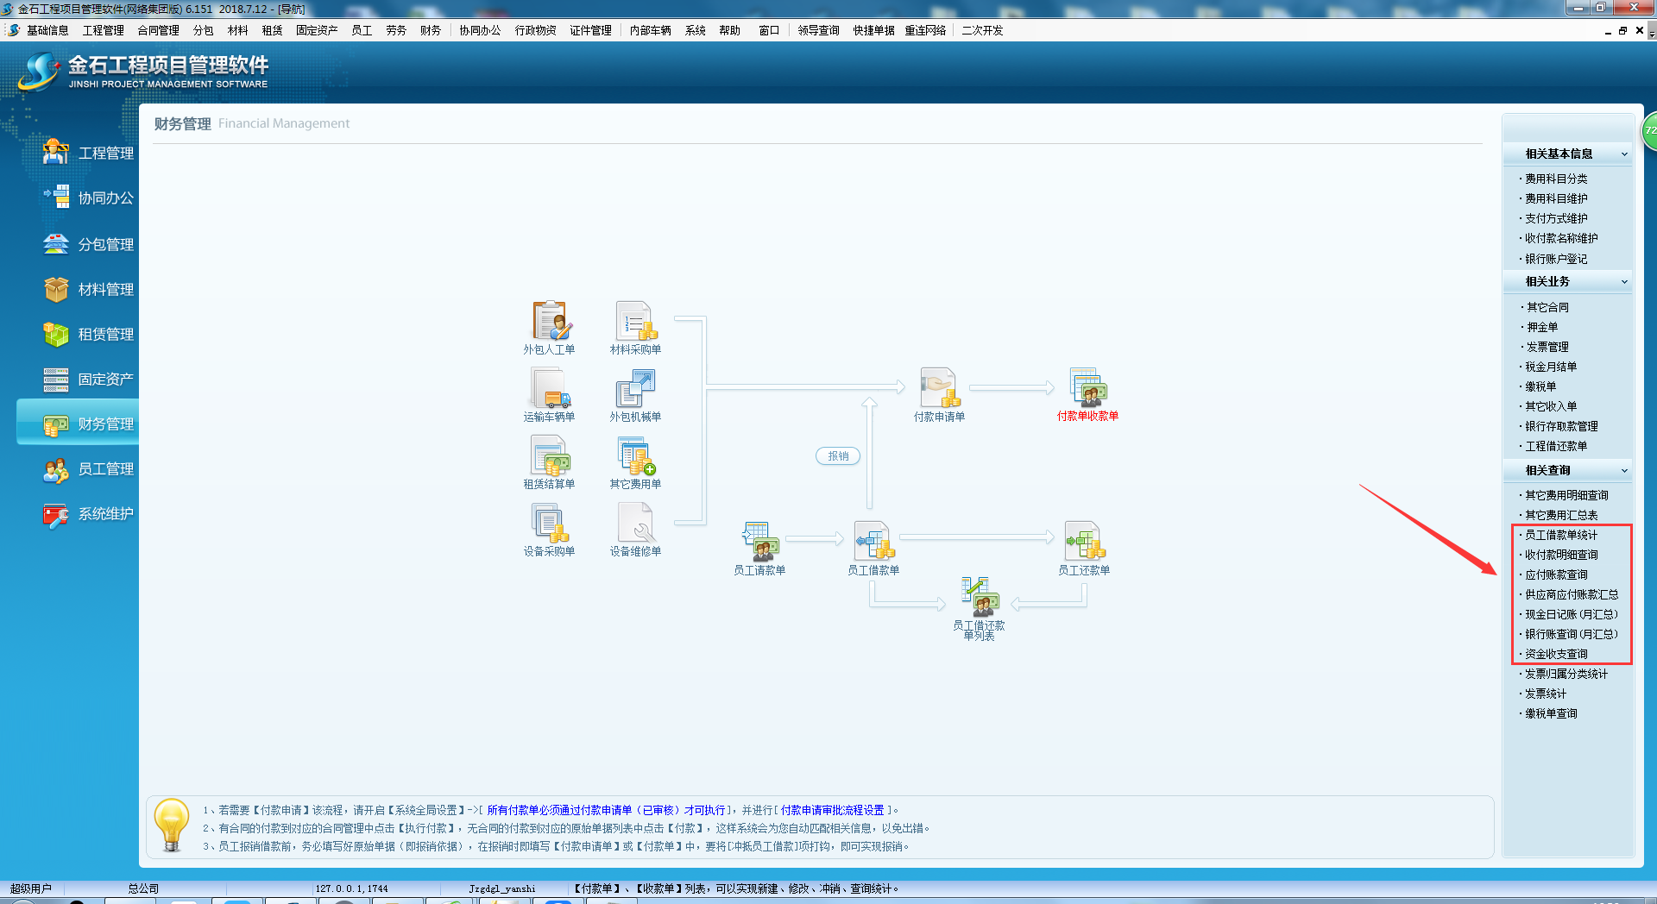Open the 合同管理 menu
Image resolution: width=1657 pixels, height=904 pixels.
[x=159, y=30]
